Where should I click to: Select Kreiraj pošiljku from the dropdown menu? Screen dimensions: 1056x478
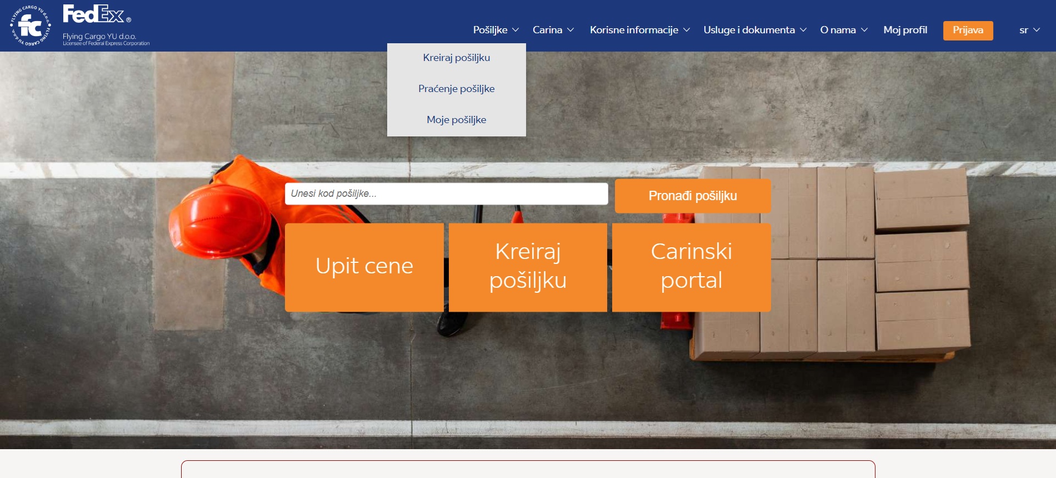(456, 58)
